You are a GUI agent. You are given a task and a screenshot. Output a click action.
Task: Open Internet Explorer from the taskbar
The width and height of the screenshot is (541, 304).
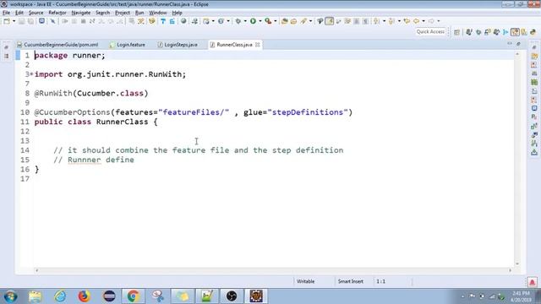pos(60,296)
